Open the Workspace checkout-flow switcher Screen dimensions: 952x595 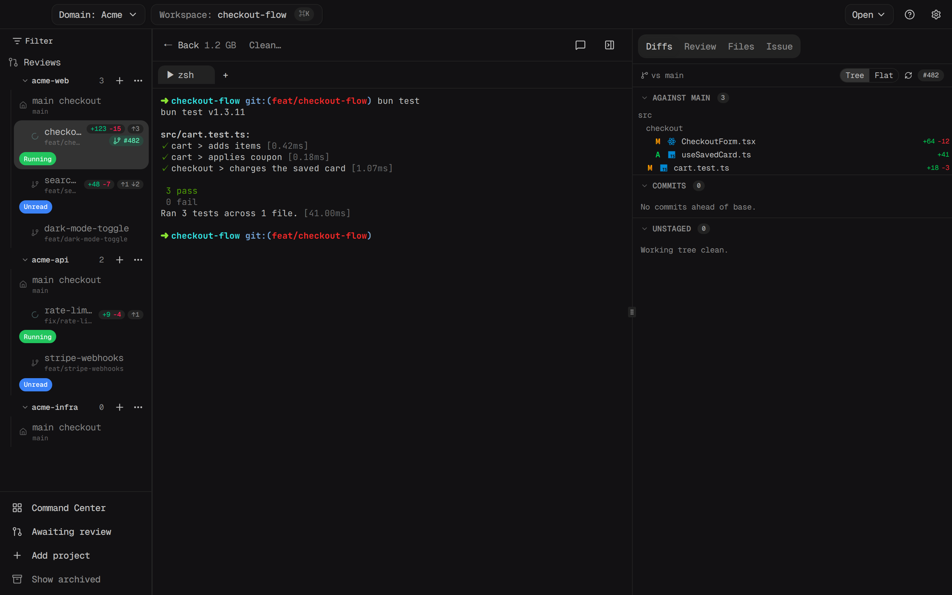236,15
